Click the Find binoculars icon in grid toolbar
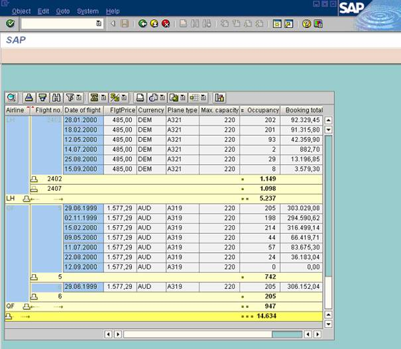401x349 pixels. click(56, 97)
